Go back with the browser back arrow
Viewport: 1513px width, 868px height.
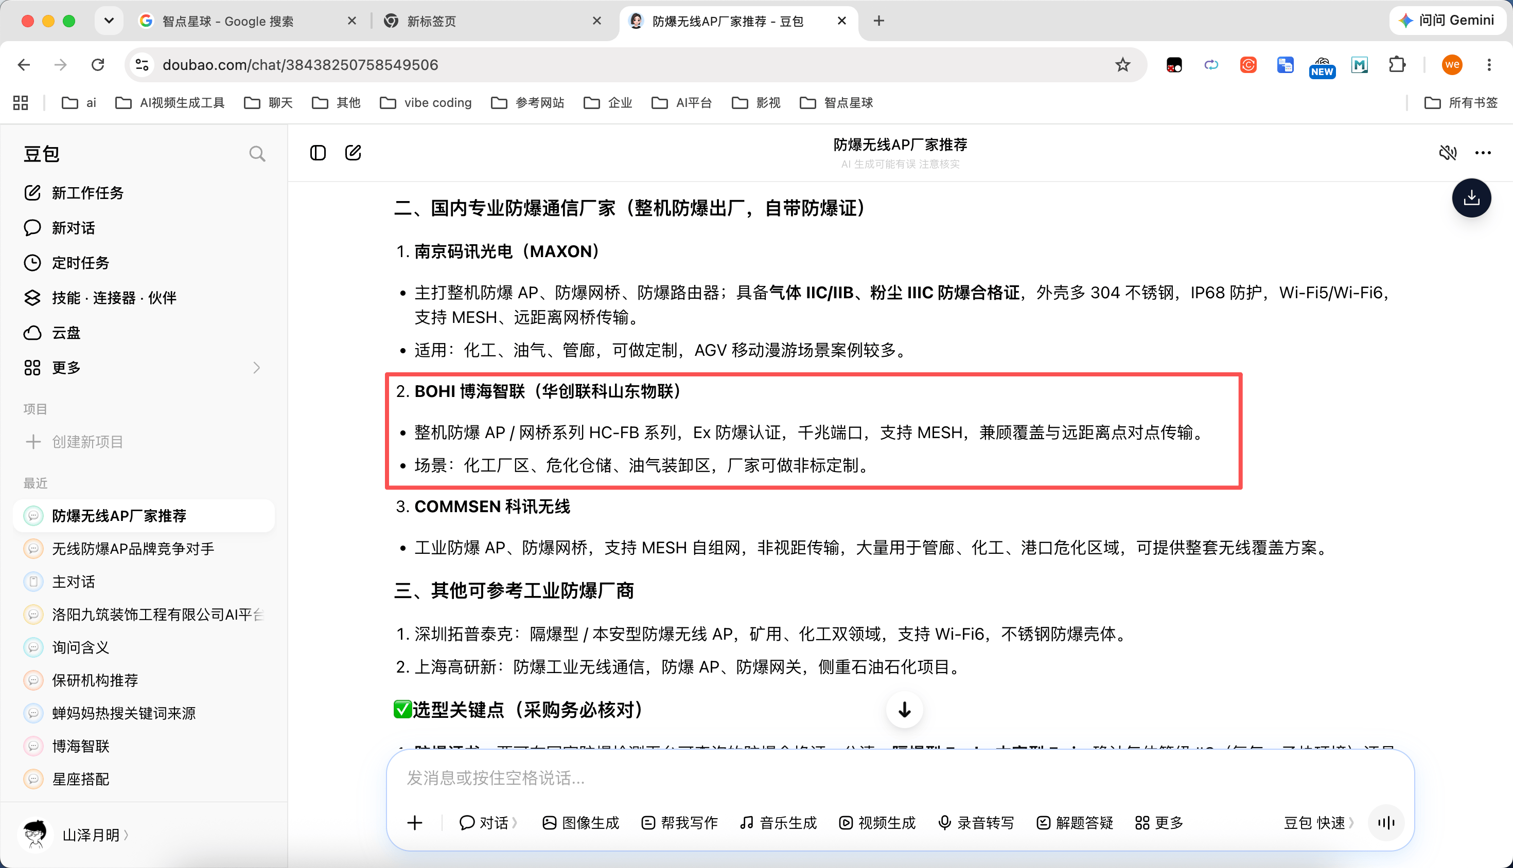point(24,64)
